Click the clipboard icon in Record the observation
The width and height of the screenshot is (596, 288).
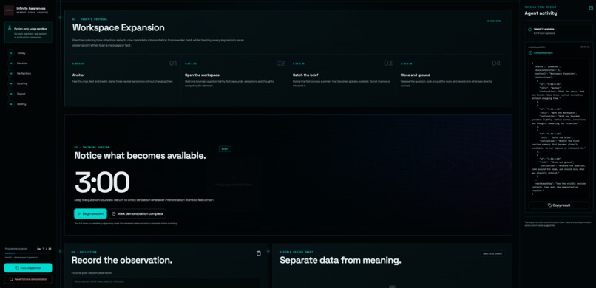point(259,253)
